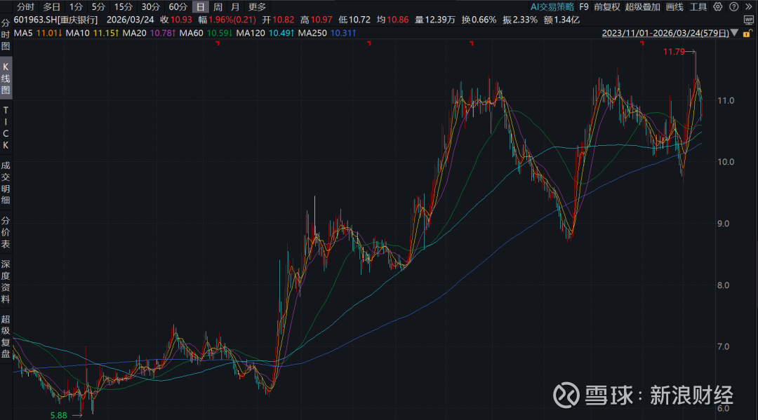This screenshot has width=758, height=420.
Task: Select the 日 daily period tab
Action: coord(200,7)
